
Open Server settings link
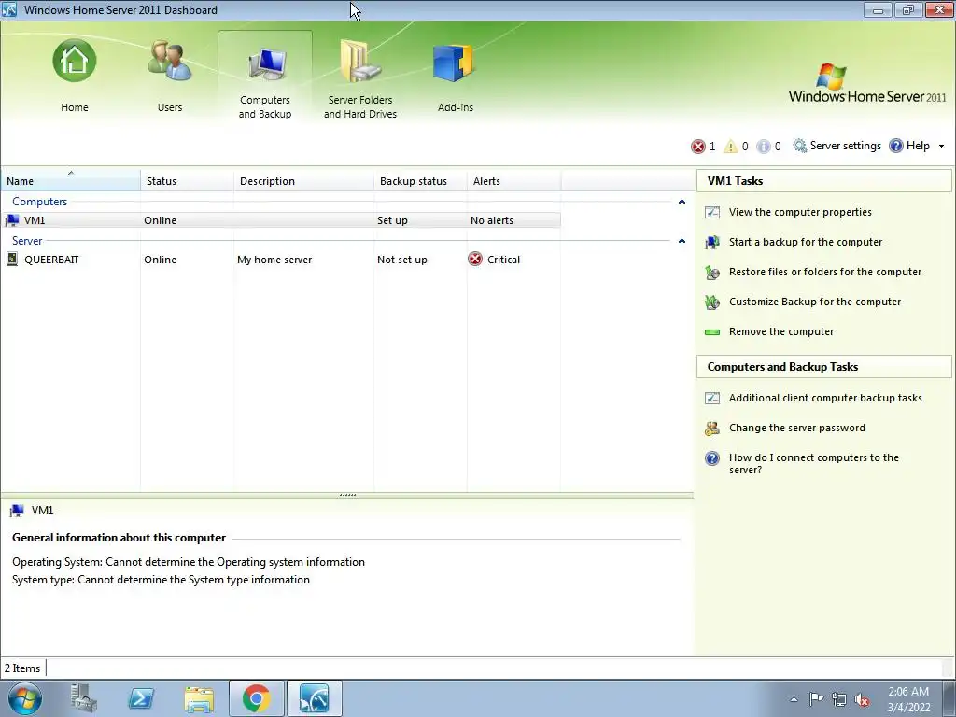[x=845, y=146]
